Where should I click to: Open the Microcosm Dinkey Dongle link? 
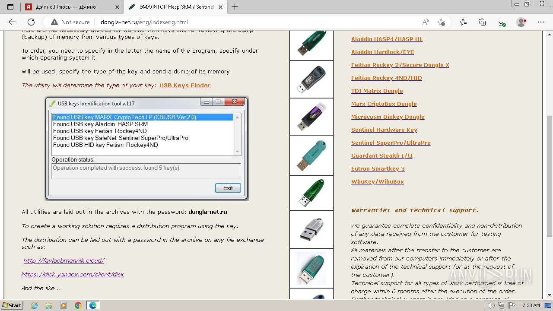tap(388, 117)
